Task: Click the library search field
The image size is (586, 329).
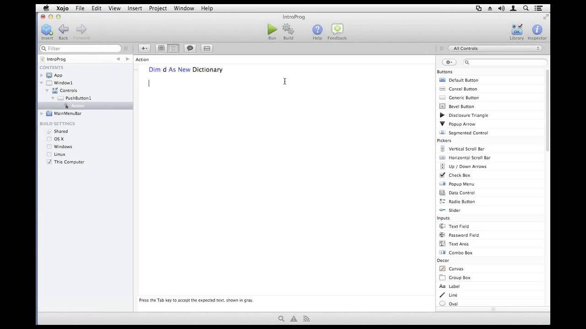Action: point(505,62)
